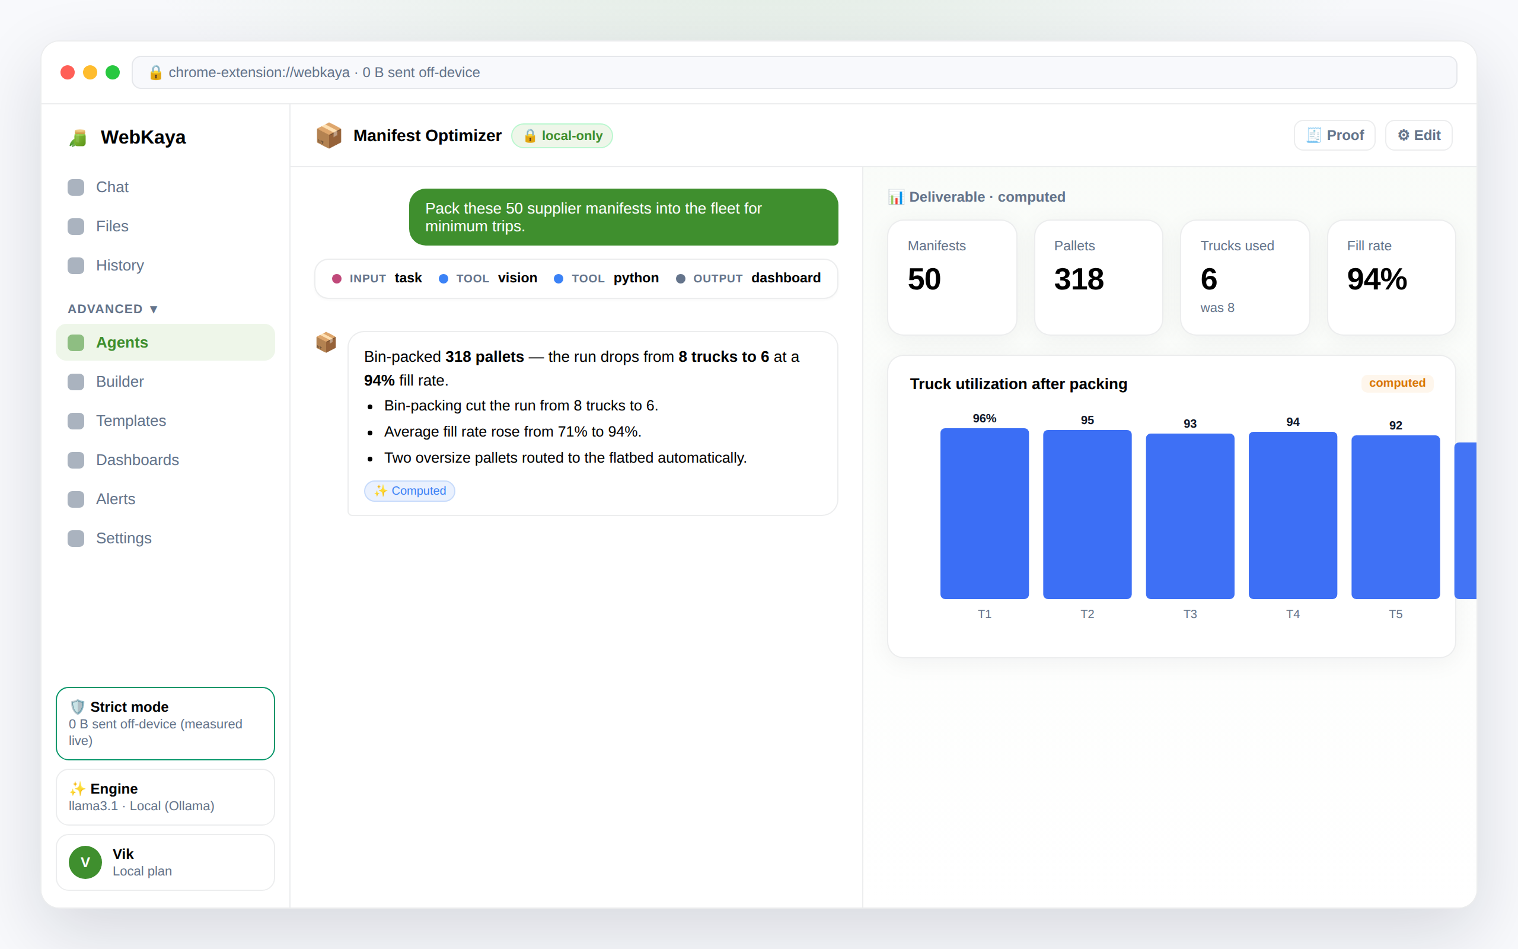Click the Agents sidebar icon
This screenshot has height=949, width=1518.
click(76, 343)
